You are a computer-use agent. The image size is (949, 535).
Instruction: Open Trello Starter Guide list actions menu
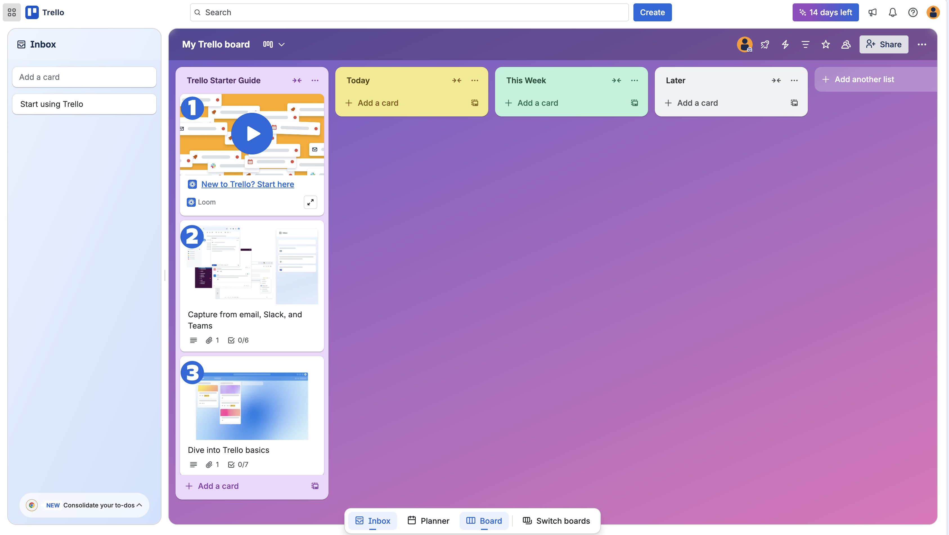315,80
